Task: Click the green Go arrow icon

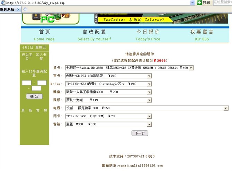Action: 199,2
